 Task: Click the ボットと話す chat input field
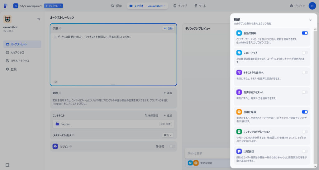[x=206, y=153]
